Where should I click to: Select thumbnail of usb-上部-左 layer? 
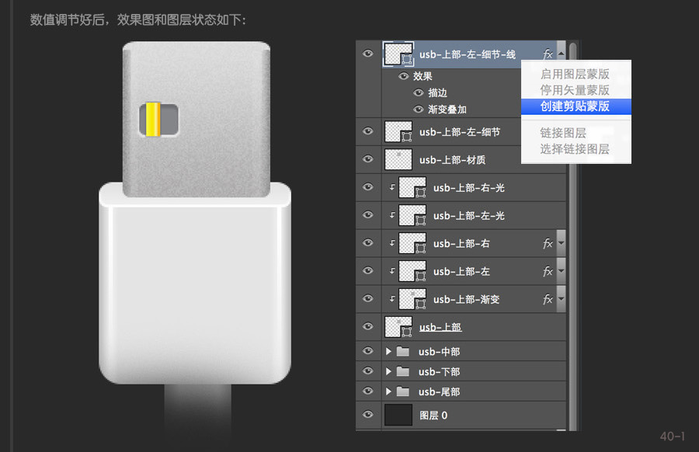coord(412,271)
